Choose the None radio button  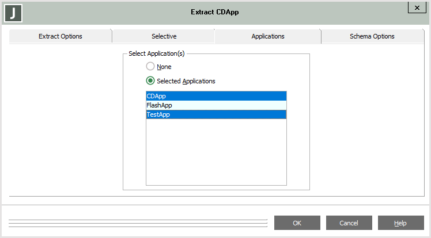150,67
